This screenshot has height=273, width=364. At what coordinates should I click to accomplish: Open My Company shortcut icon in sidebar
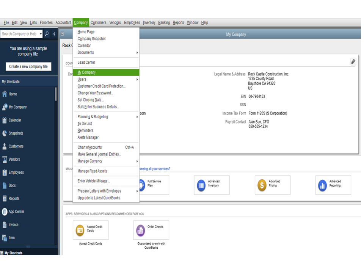click(x=5, y=107)
